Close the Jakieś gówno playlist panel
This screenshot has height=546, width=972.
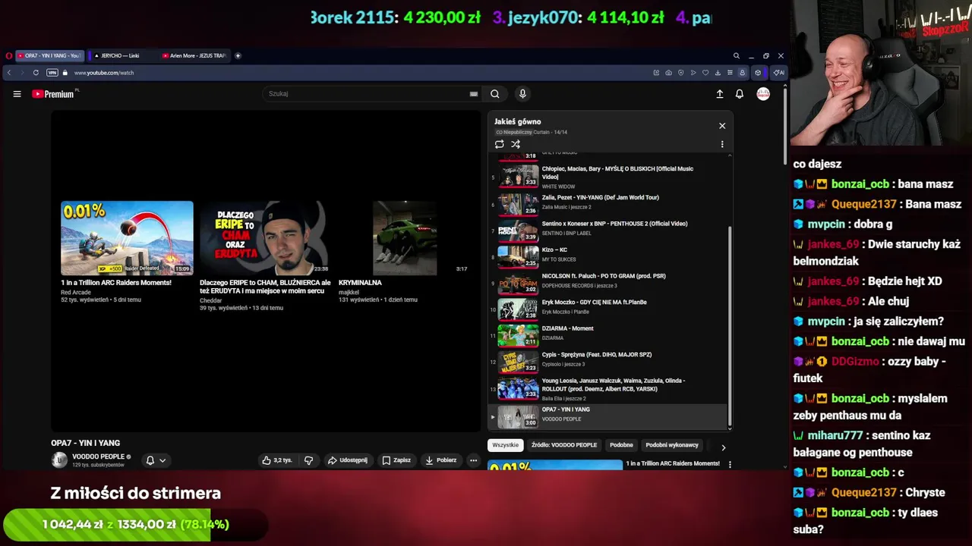[x=722, y=126]
